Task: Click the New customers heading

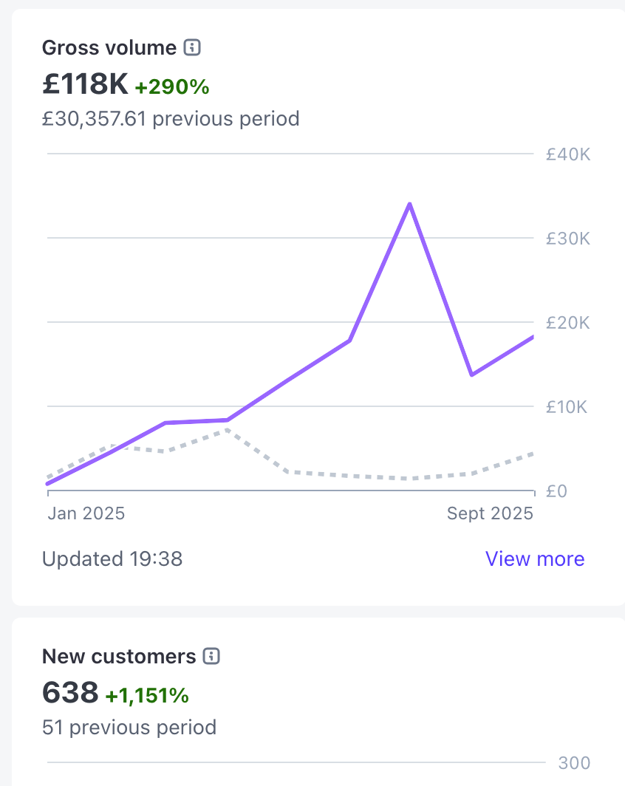Action: click(119, 656)
